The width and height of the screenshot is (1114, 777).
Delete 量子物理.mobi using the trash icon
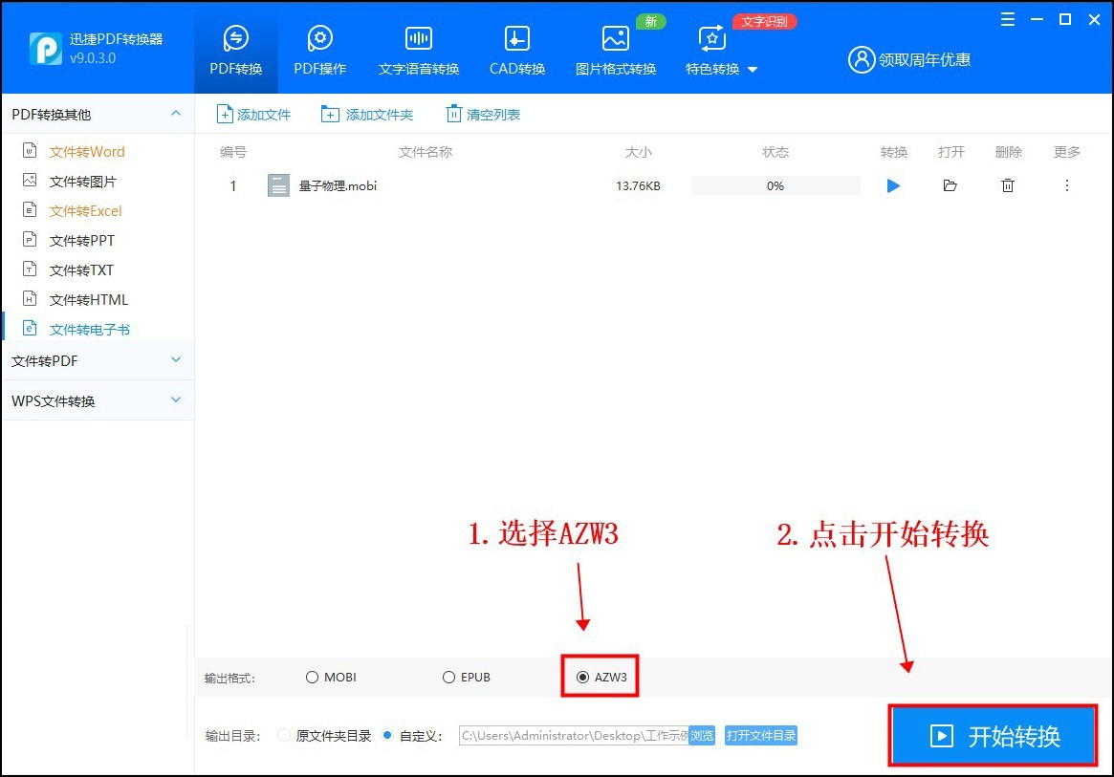click(1008, 185)
